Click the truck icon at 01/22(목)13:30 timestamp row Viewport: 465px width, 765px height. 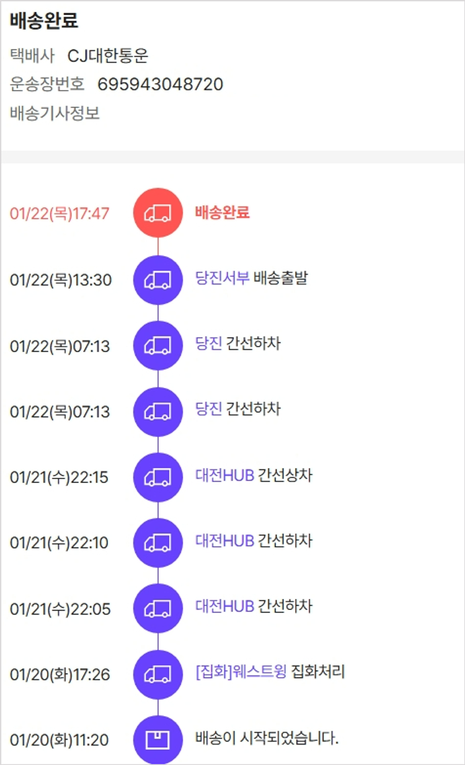click(x=157, y=280)
